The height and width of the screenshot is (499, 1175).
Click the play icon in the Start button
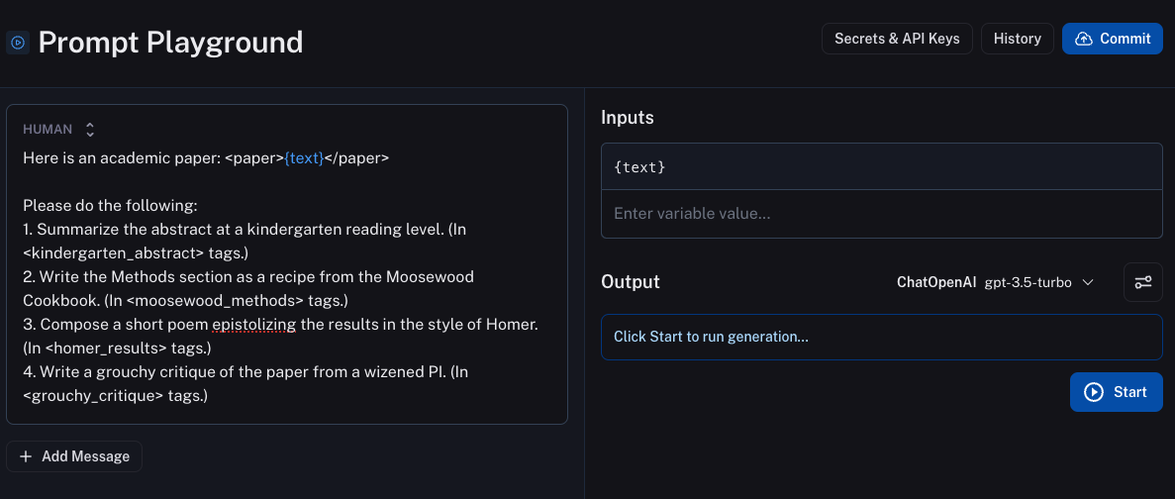(1094, 392)
